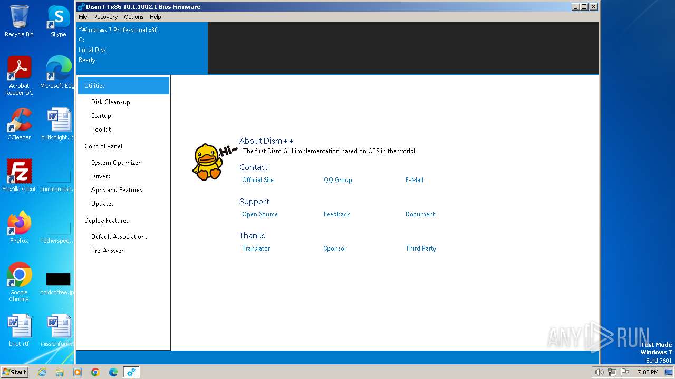Select the Control Panel section

[x=103, y=146]
